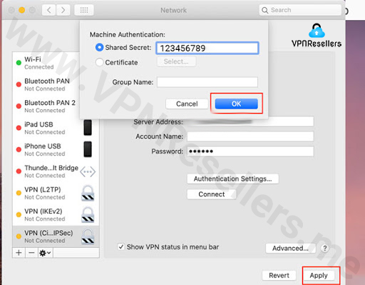Click the iPad USB device icon

click(x=88, y=128)
